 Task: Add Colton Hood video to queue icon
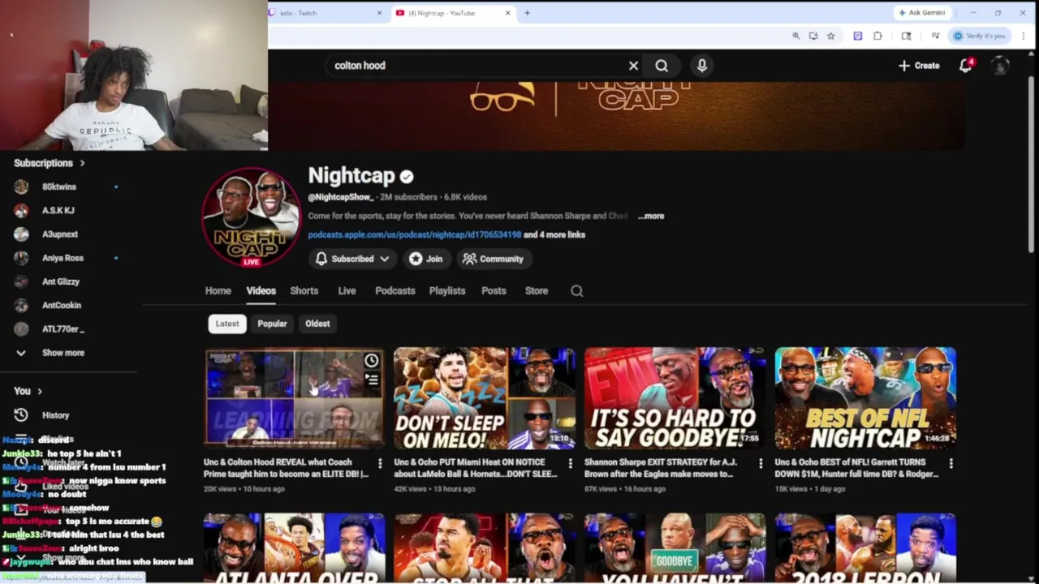371,379
